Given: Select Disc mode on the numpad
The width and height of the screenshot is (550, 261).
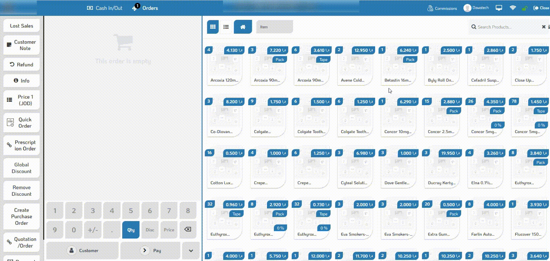Looking at the screenshot, I should click(150, 229).
